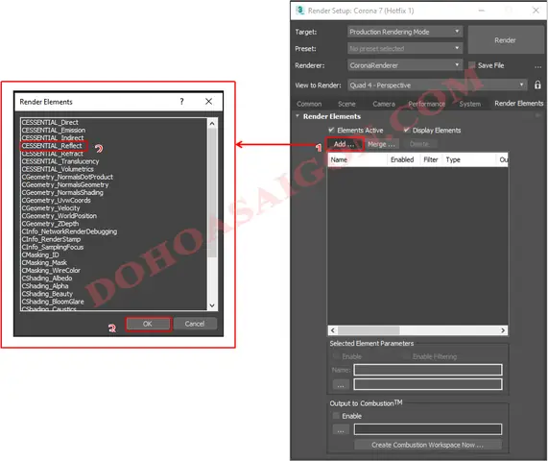Select CShading_Albedo in the list
548x461 pixels.
tap(47, 279)
